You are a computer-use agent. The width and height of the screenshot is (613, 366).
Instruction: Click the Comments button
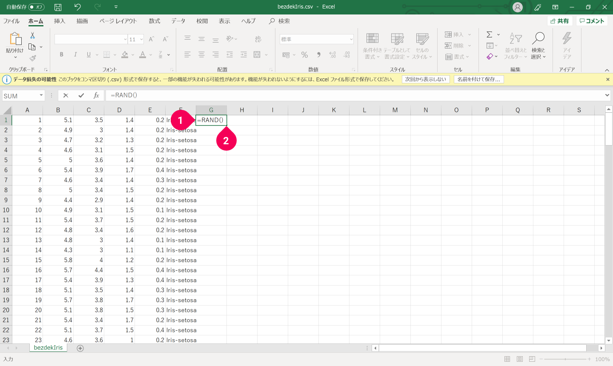[592, 21]
